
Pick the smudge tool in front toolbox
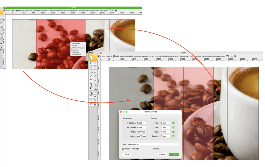91,80
